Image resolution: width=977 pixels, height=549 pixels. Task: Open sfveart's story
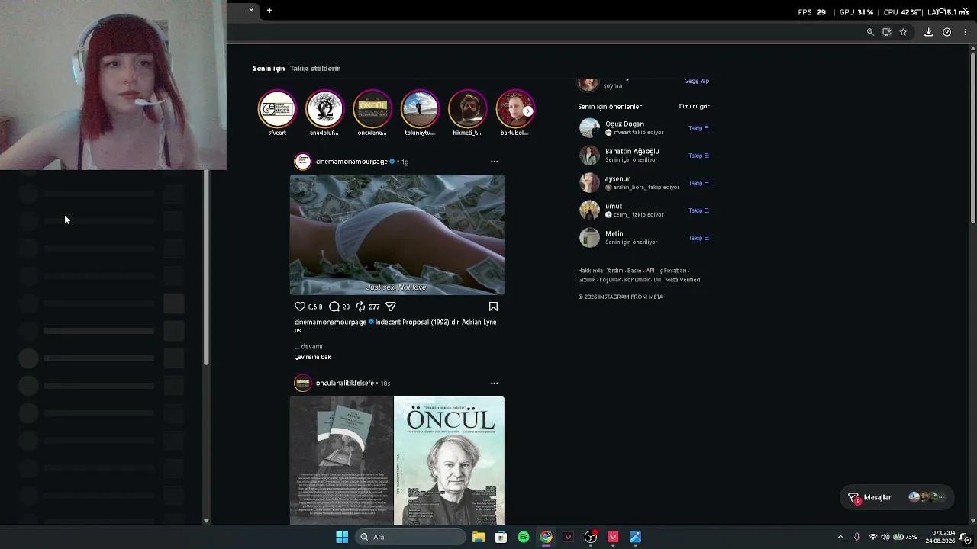[x=277, y=110]
